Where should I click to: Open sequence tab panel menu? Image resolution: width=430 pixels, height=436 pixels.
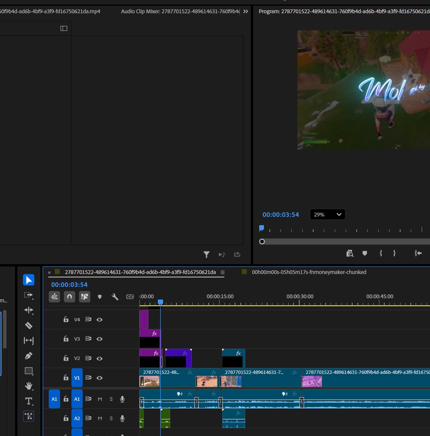[x=223, y=272]
